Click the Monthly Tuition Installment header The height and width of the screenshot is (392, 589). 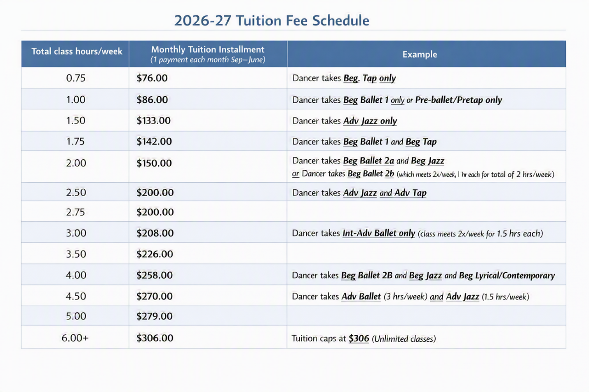tap(208, 50)
